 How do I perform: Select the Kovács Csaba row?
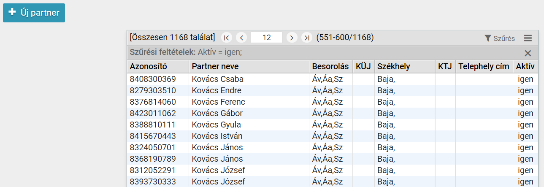click(x=217, y=79)
